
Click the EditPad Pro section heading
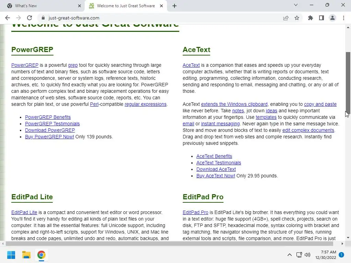[x=203, y=197]
